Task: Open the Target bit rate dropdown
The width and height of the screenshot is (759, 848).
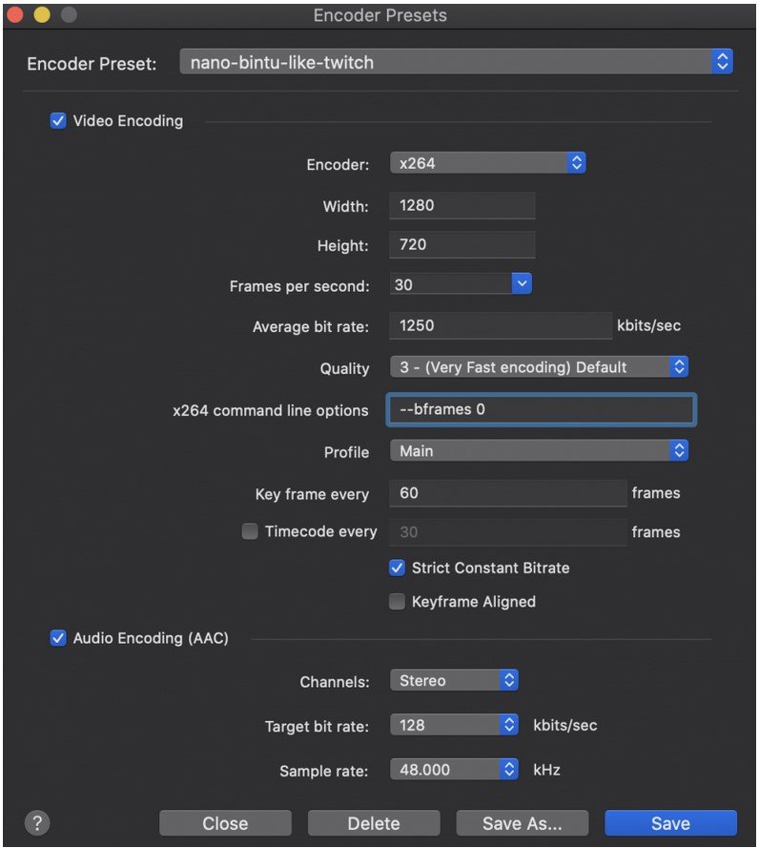Action: [x=455, y=725]
